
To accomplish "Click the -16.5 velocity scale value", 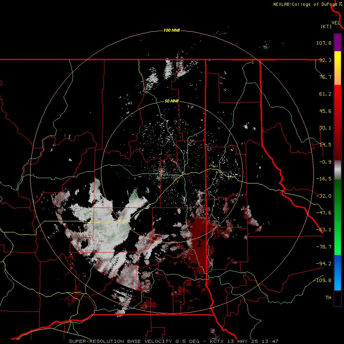I will click(324, 179).
